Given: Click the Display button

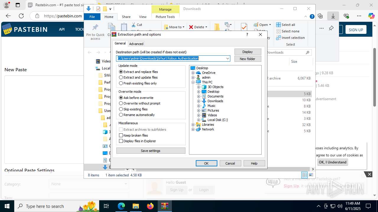Looking at the screenshot, I should (x=248, y=52).
